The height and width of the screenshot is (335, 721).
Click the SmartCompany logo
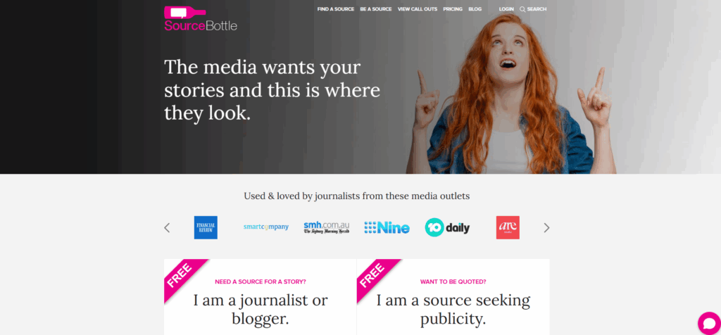[x=266, y=227]
